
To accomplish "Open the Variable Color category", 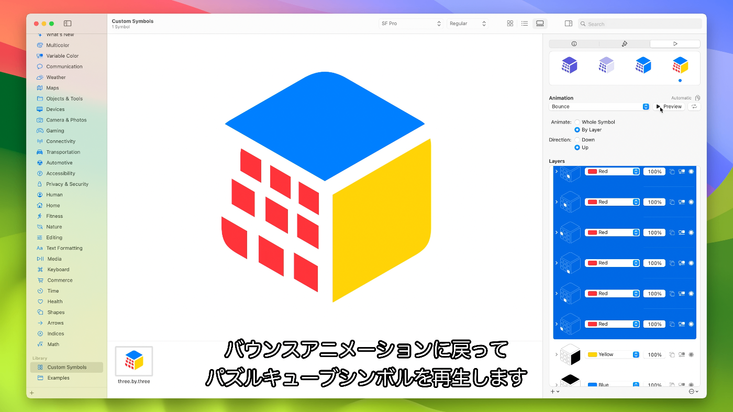I will tap(62, 56).
